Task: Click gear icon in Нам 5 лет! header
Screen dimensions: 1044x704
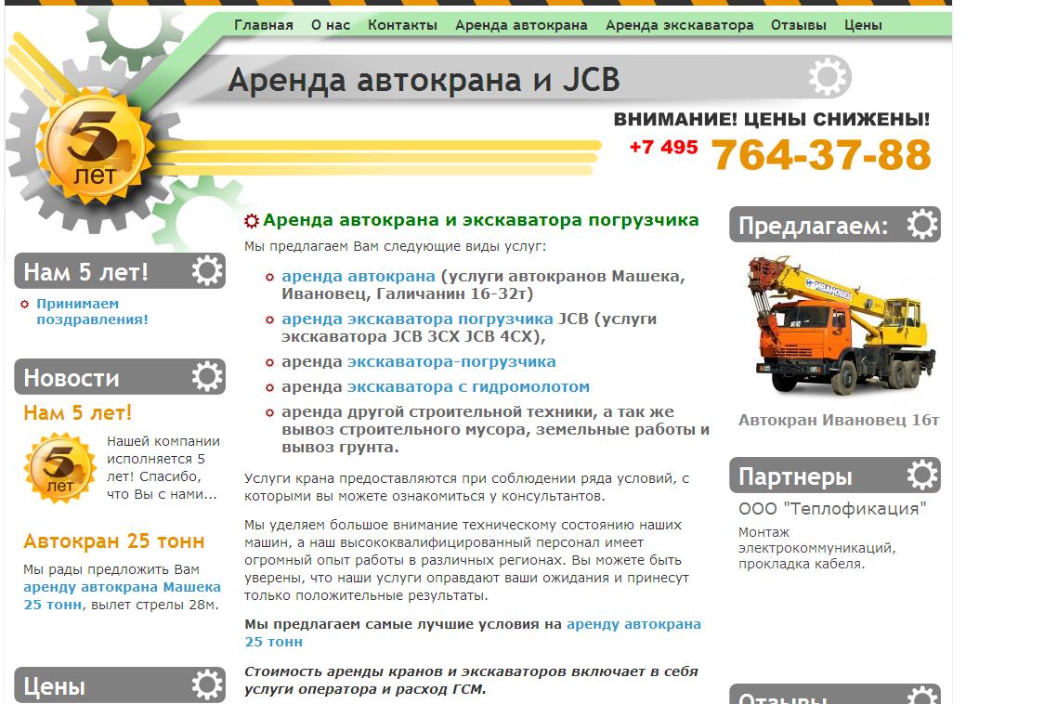Action: [x=207, y=270]
